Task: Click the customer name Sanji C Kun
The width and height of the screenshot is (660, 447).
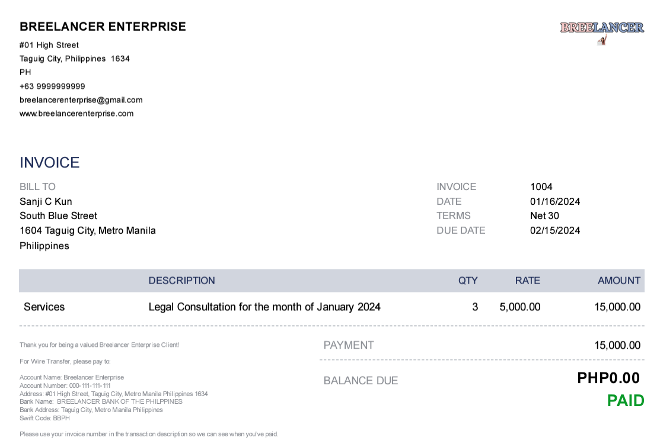Action: (46, 202)
